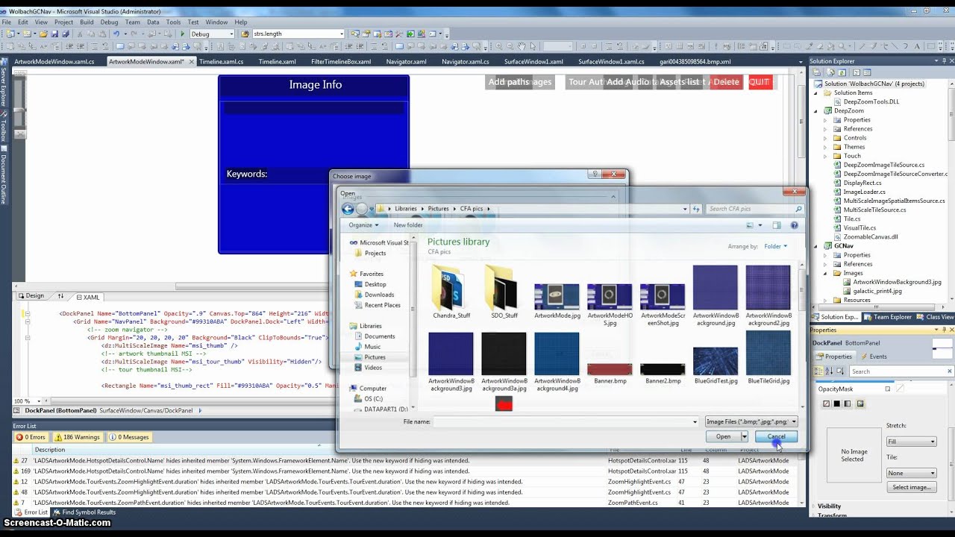
Task: Click the Open File folder toolbar icon
Action: pos(43,34)
